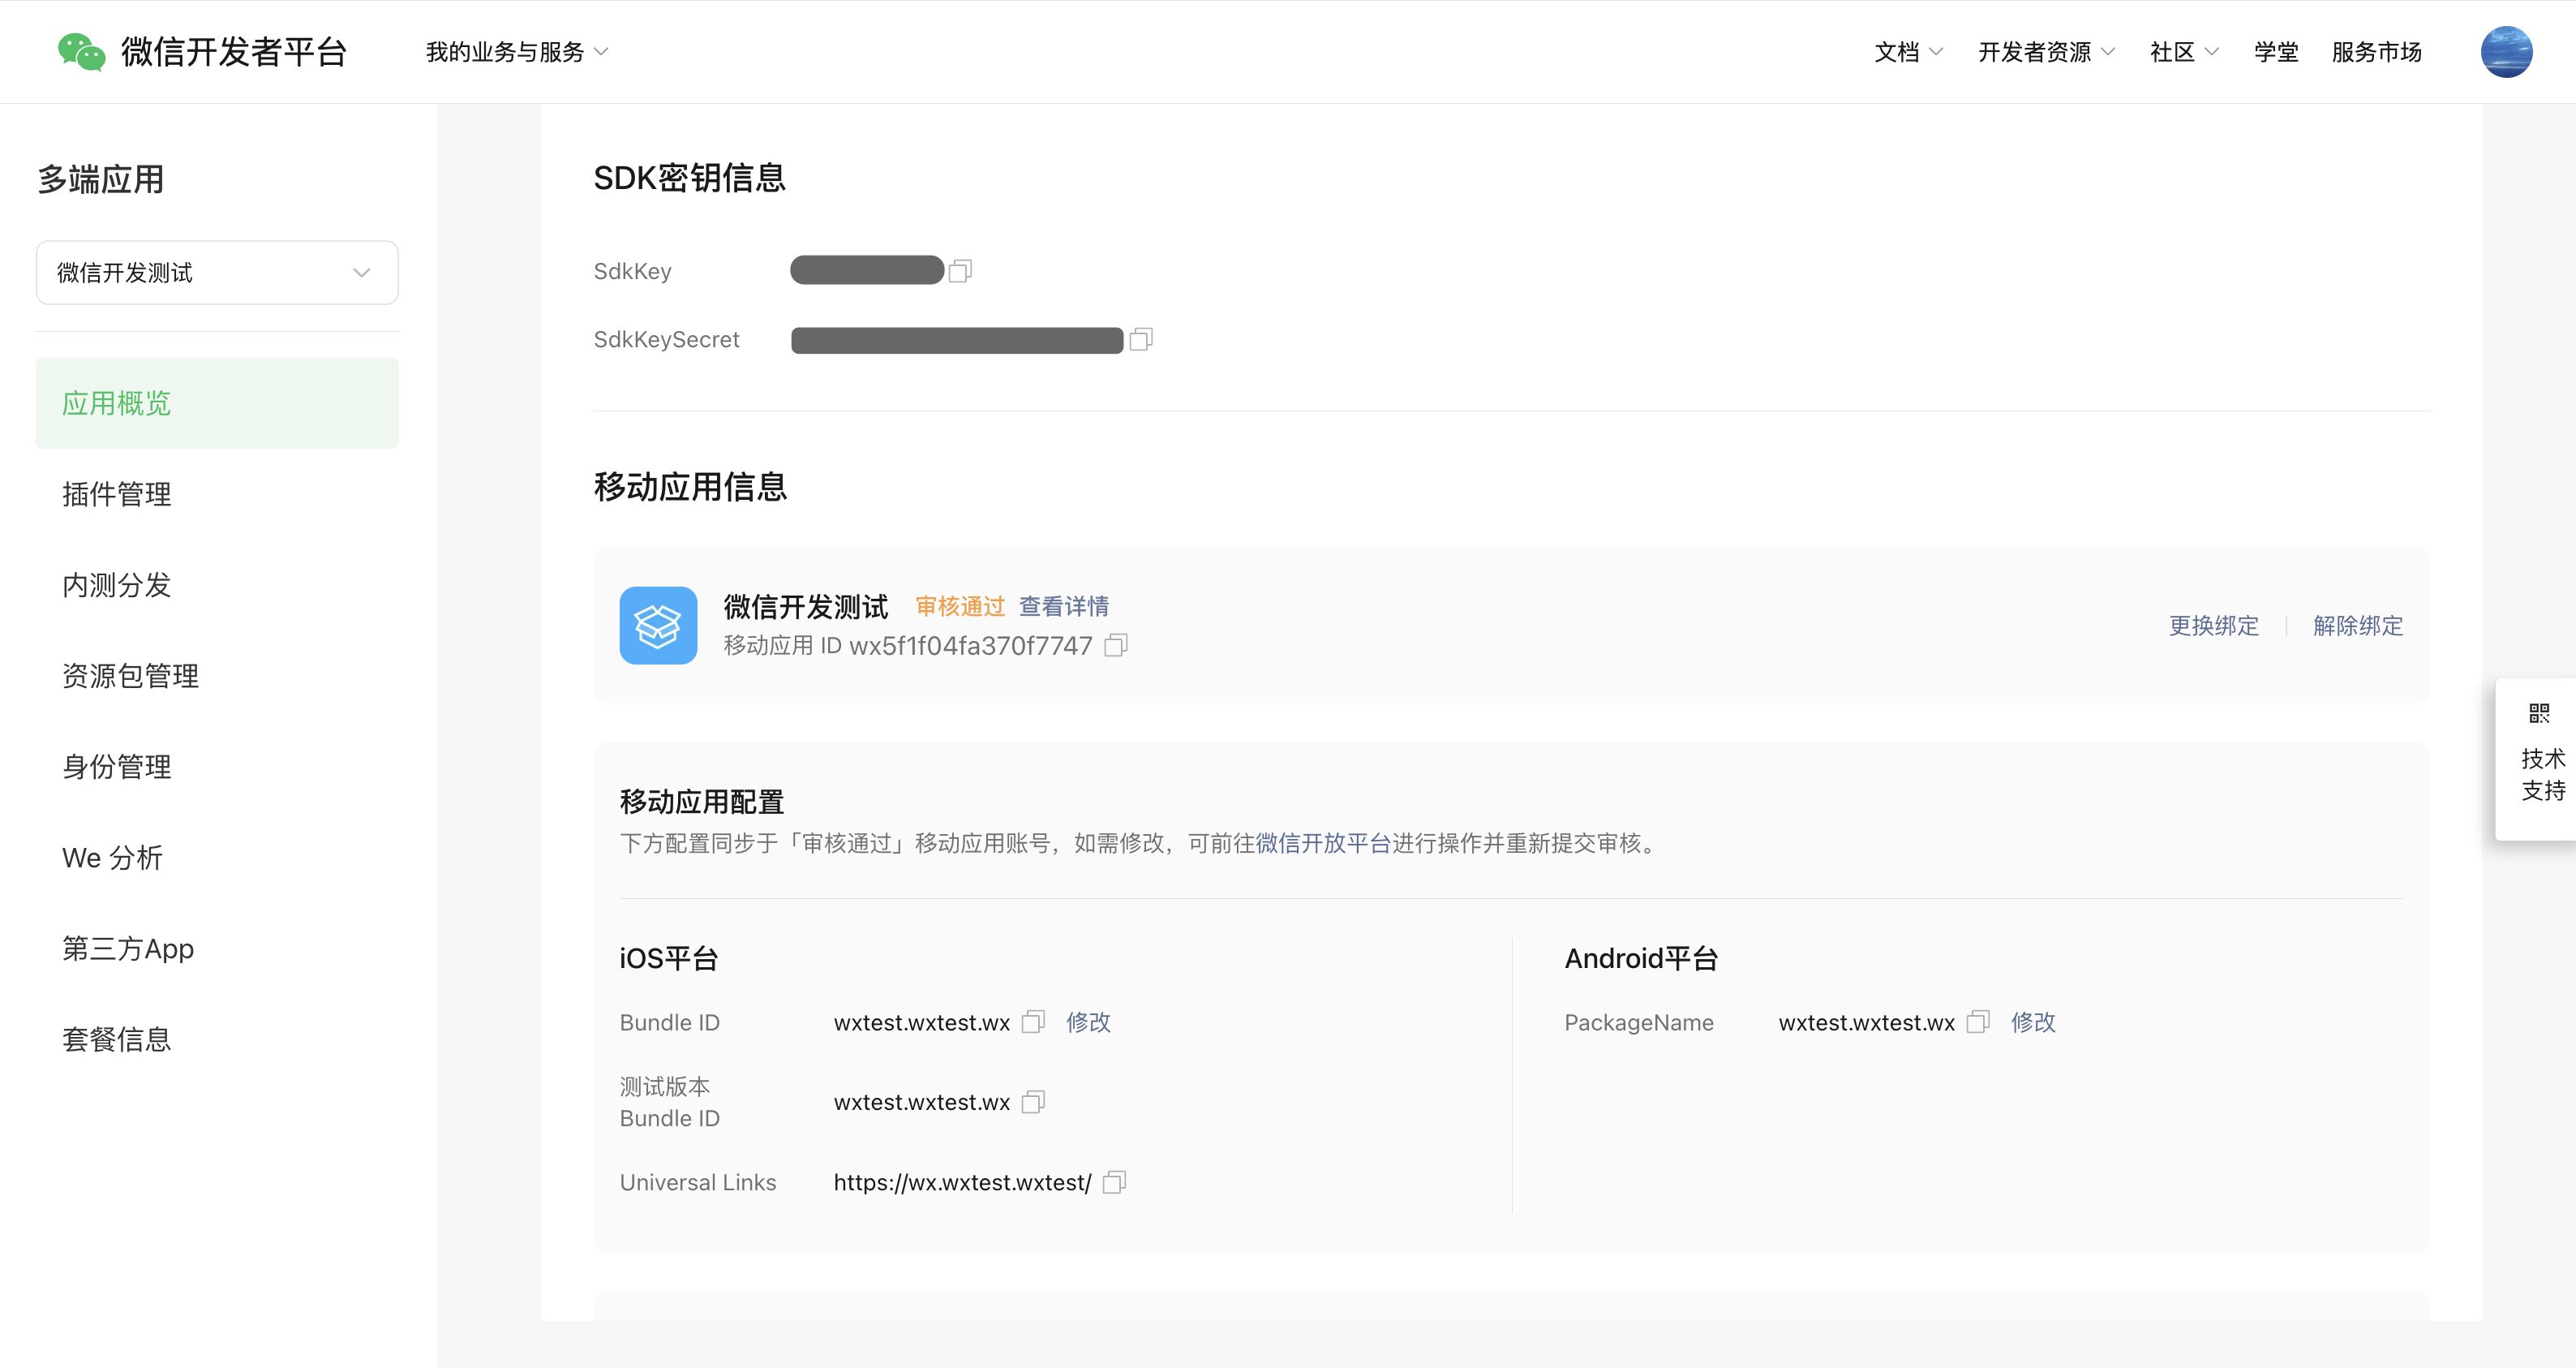Click the masked SdkKey value
Screen dimensions: 2576x1368
pyautogui.click(x=867, y=270)
